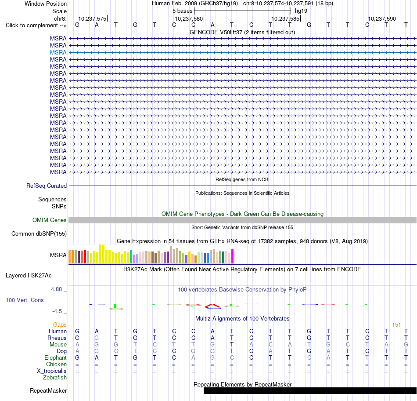Select the X_tropicalis alignment row label
Viewport: 417px width, 401px height.
click(52, 371)
